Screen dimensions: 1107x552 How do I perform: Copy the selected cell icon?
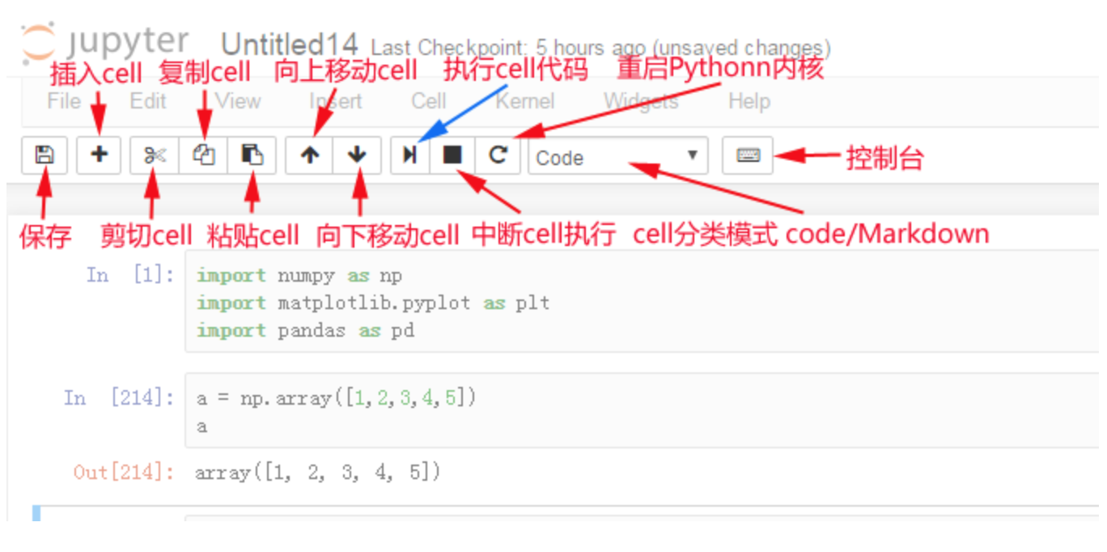click(203, 155)
